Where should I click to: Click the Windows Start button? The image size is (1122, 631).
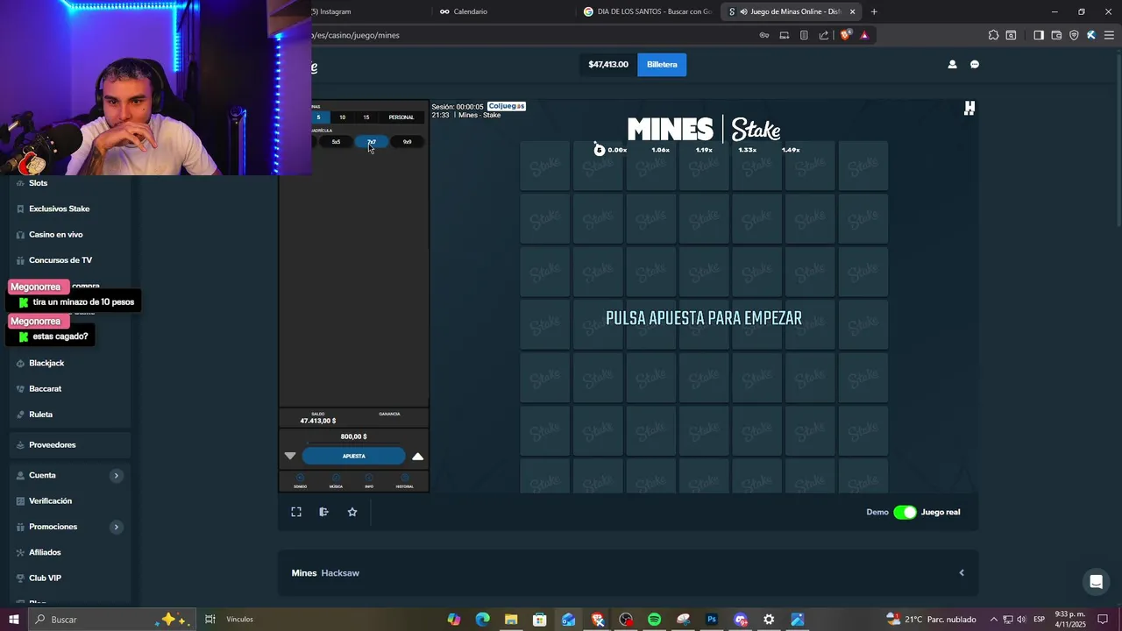point(14,620)
